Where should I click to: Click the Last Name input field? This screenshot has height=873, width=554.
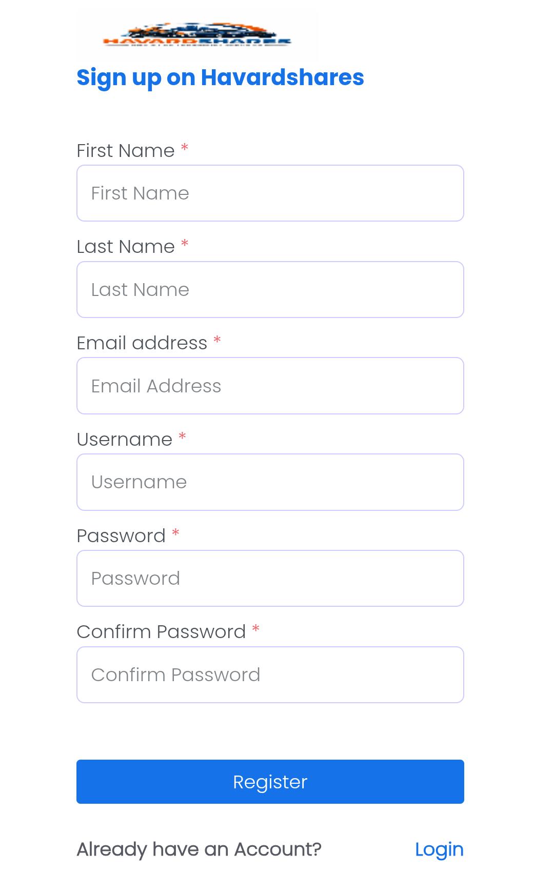tap(270, 289)
